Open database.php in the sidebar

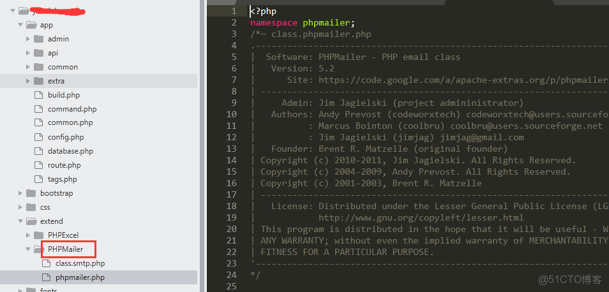(70, 151)
